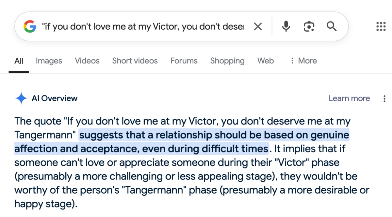The height and width of the screenshot is (217, 392).
Task: Click the Google logo in search bar
Action: [x=30, y=26]
